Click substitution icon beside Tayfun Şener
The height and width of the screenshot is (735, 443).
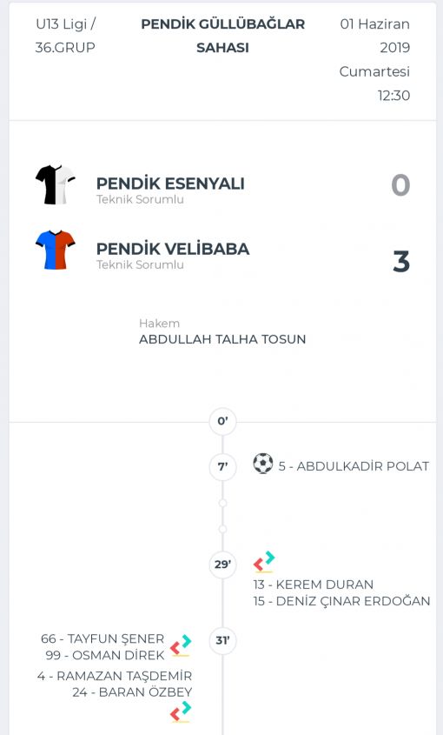[181, 645]
